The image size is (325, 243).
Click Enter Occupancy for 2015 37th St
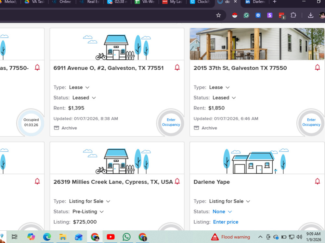(x=311, y=122)
